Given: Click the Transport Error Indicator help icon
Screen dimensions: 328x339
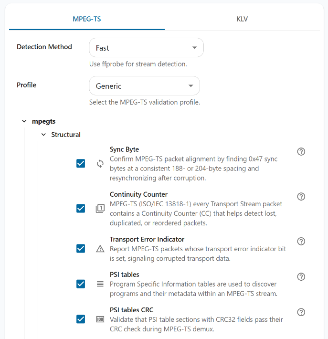Looking at the screenshot, I should pyautogui.click(x=301, y=242).
